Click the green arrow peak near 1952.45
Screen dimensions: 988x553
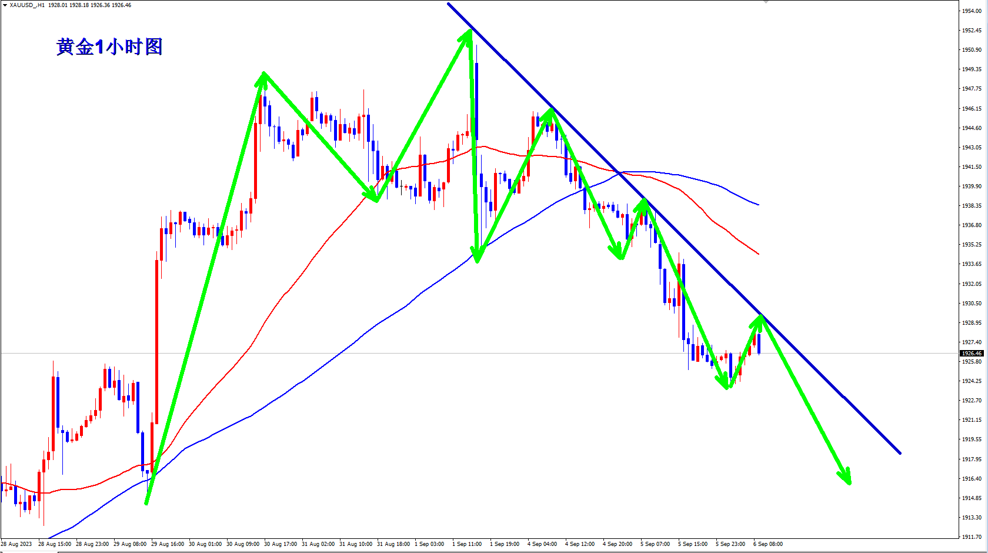click(470, 31)
